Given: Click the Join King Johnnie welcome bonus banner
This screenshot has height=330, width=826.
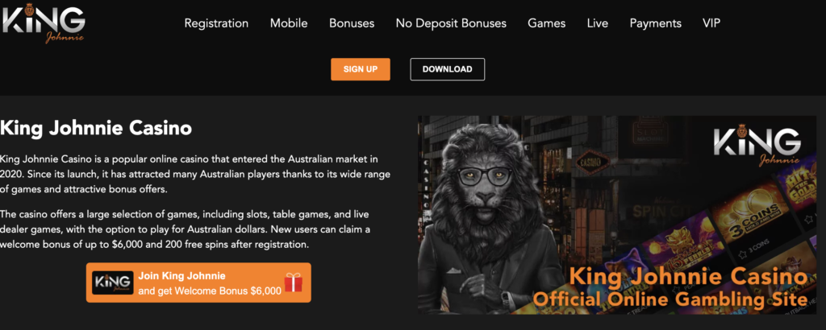Looking at the screenshot, I should pyautogui.click(x=198, y=283).
